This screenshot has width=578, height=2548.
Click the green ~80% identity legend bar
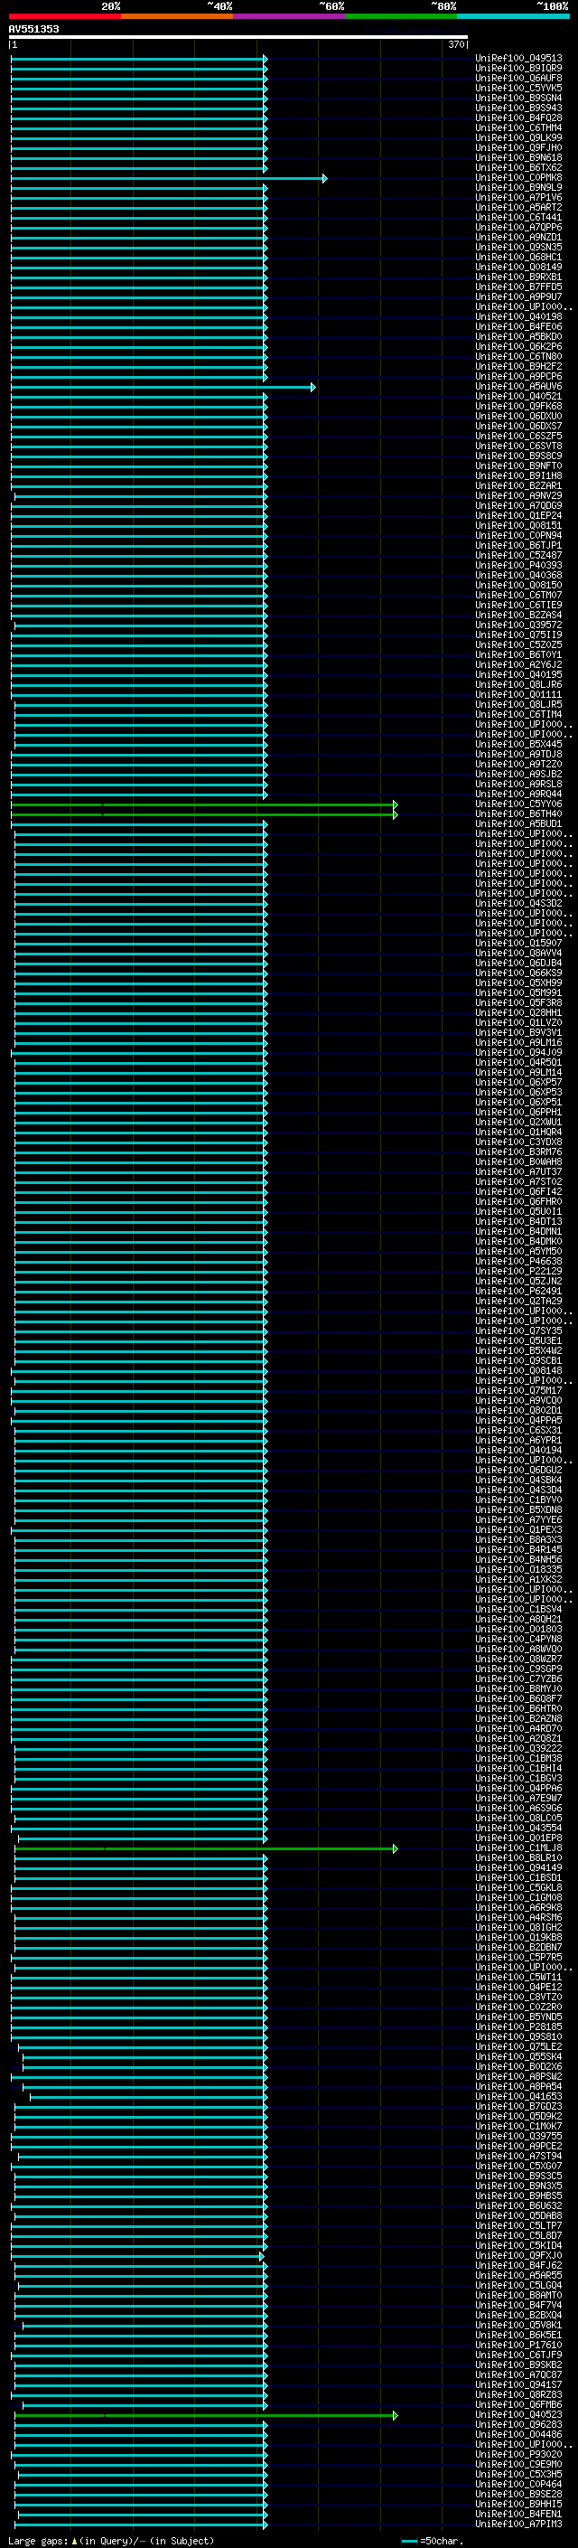pos(401,16)
